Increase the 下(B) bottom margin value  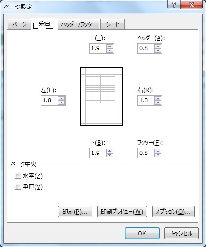[109, 151]
